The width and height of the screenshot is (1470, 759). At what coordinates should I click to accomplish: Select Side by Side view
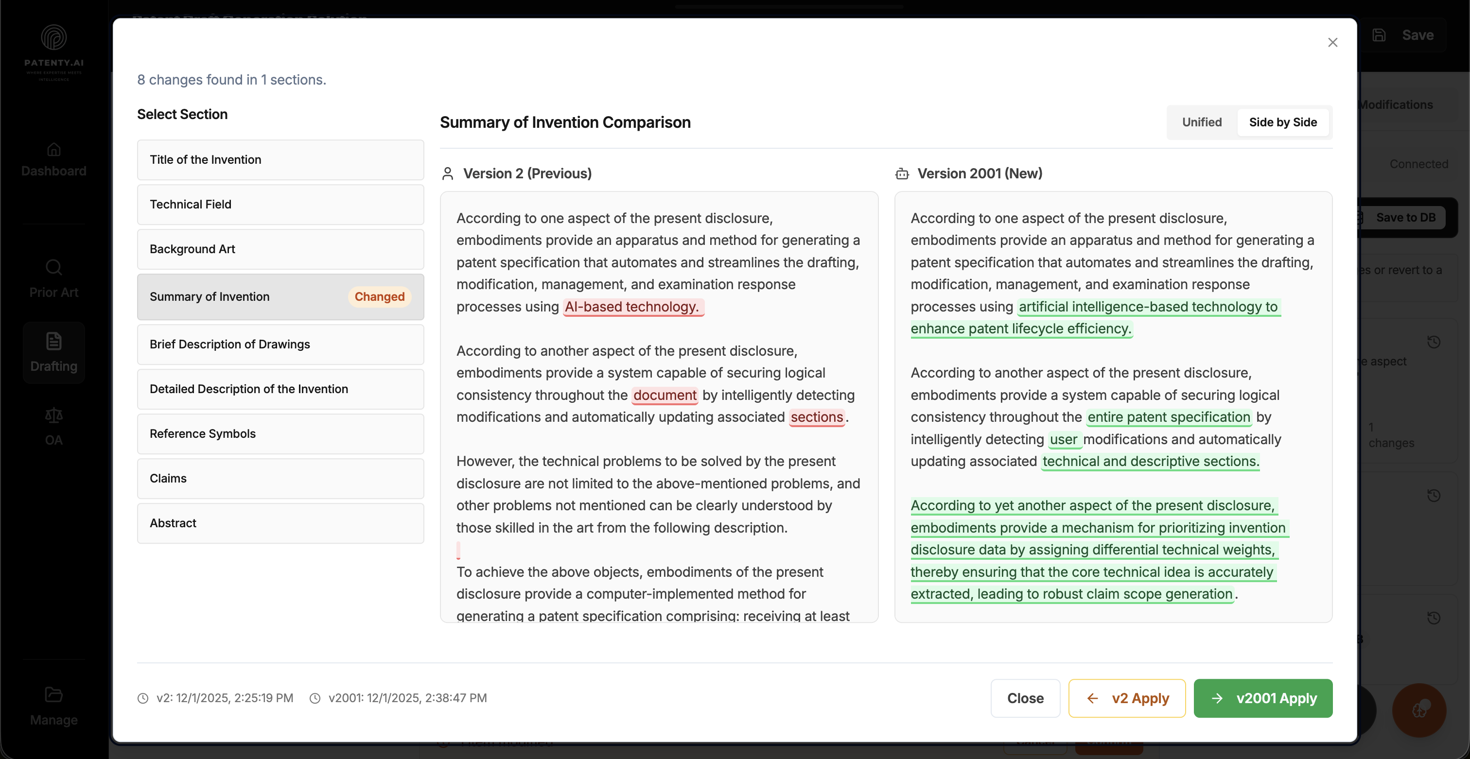point(1282,122)
